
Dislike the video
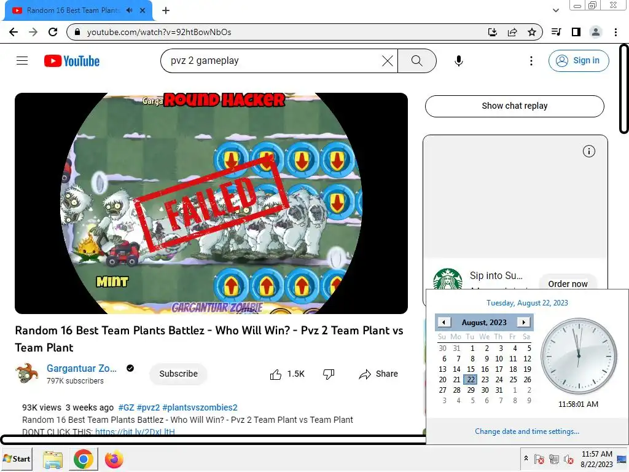click(329, 374)
